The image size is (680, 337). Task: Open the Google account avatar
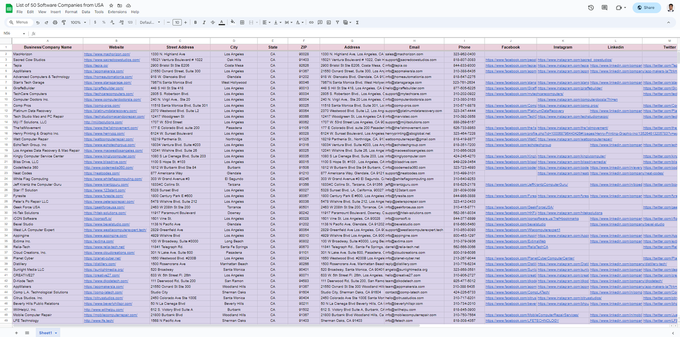pyautogui.click(x=670, y=7)
